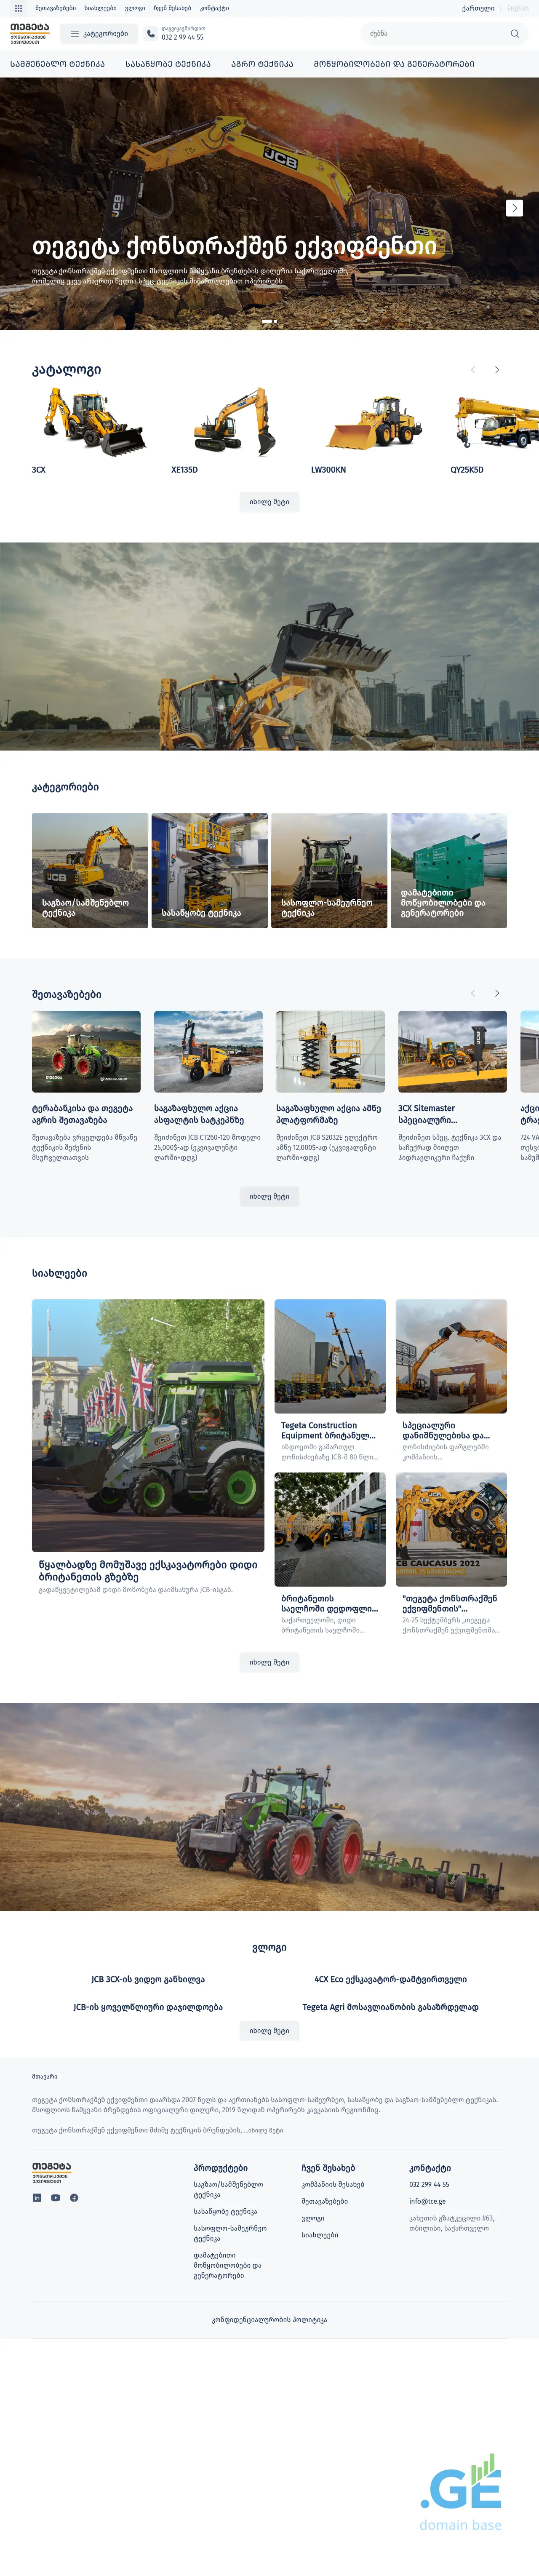
Task: Open მოწყობილობები და გენერატორები nav tab
Action: [394, 64]
